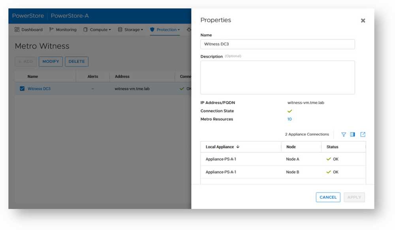Click the Monitoring flag icon
The width and height of the screenshot is (395, 230).
(52, 30)
